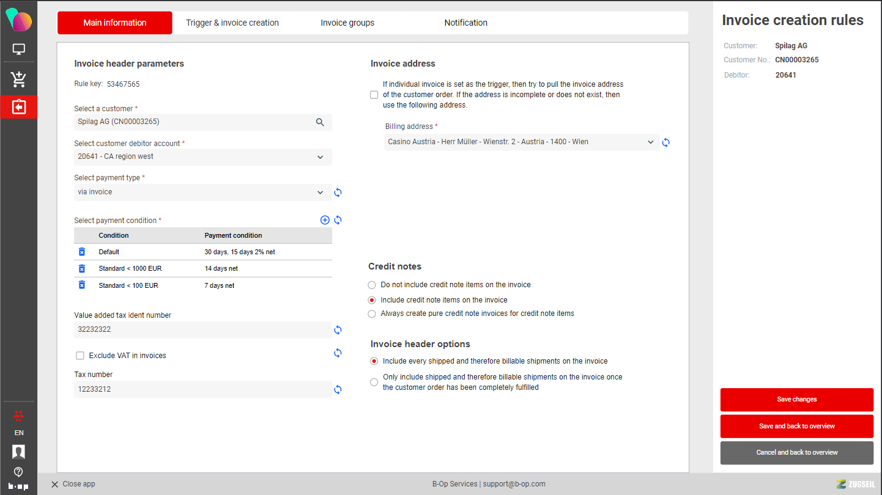Click the monitor icon in sidebar
This screenshot has width=882, height=495.
coord(18,50)
